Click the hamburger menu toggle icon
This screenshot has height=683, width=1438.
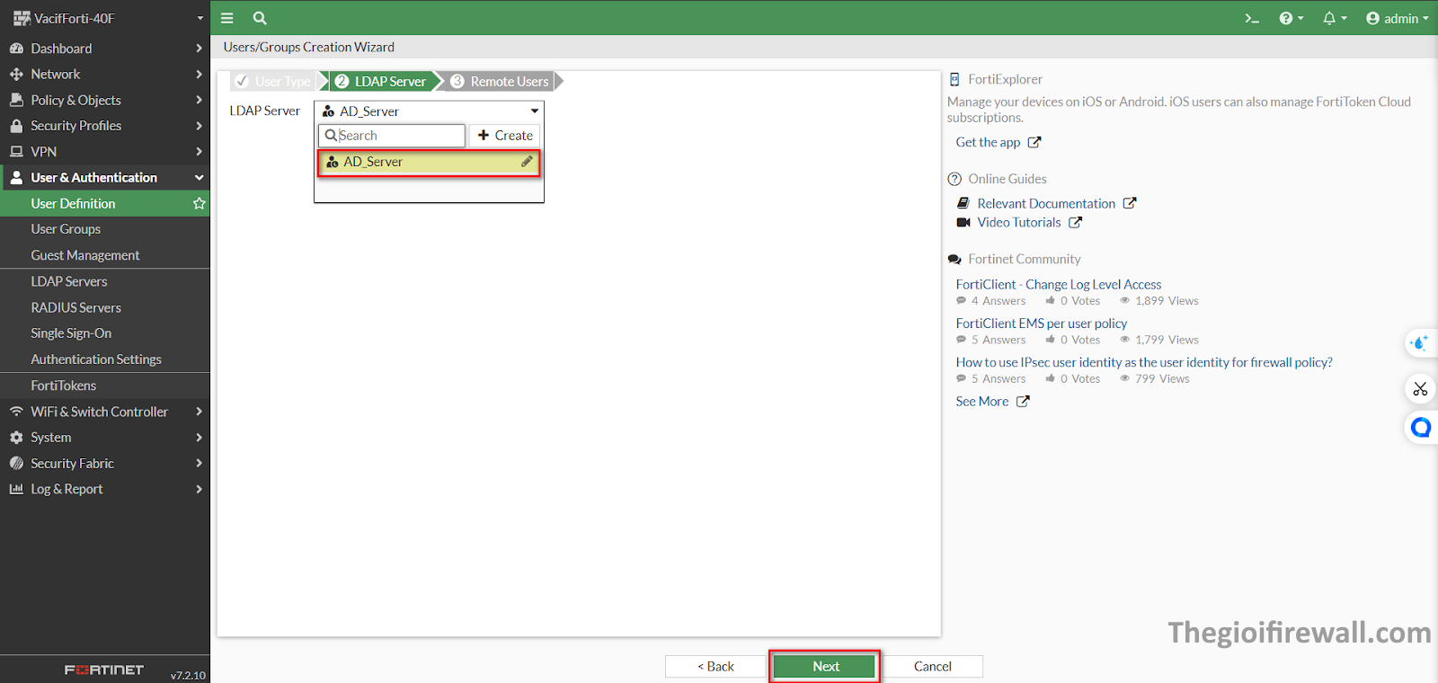click(x=227, y=18)
